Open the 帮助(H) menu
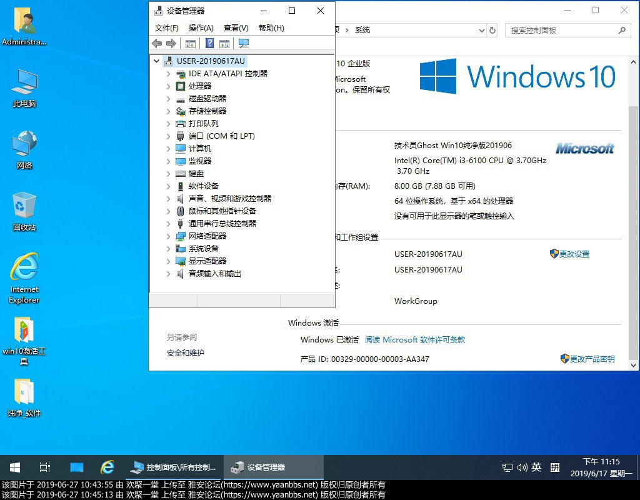This screenshot has width=640, height=500. coord(271,27)
